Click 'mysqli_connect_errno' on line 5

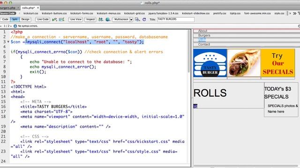(x=41, y=52)
